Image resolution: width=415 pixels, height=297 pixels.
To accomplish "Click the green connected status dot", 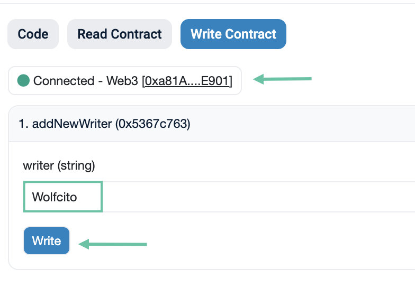I will pyautogui.click(x=23, y=80).
